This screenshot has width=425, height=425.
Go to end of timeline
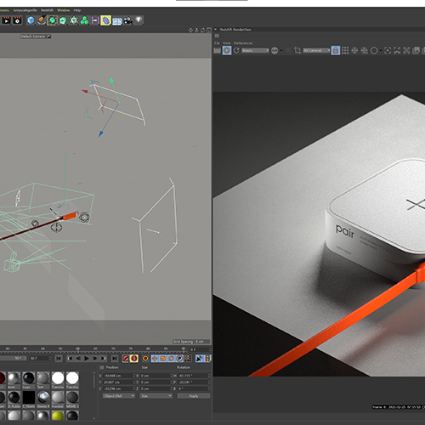[x=114, y=359]
